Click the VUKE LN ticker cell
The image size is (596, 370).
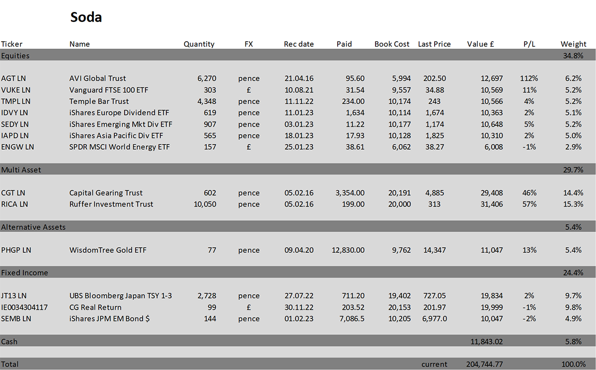[x=16, y=90]
